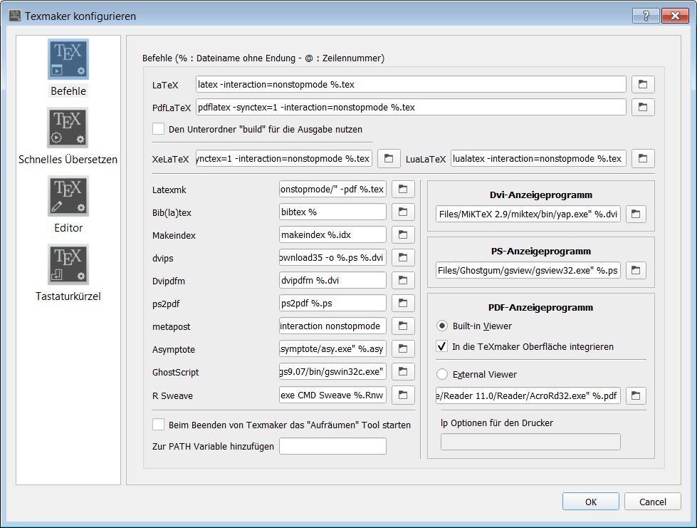Browse for the PdfLaTeX executable
Image resolution: width=697 pixels, height=528 pixels.
642,107
